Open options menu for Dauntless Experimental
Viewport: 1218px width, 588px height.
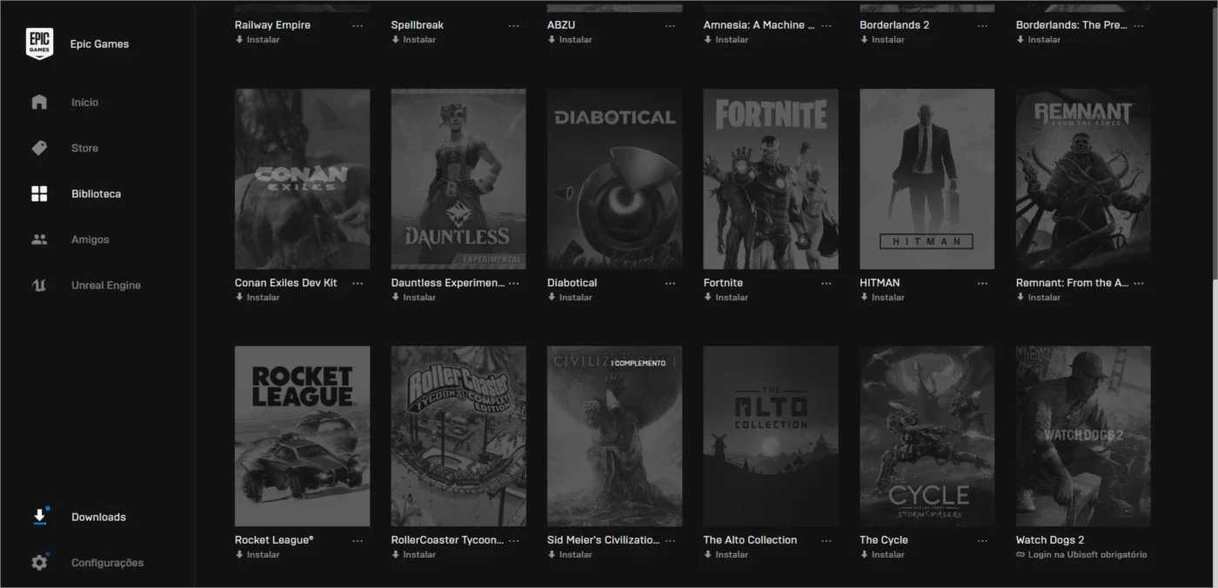(513, 284)
